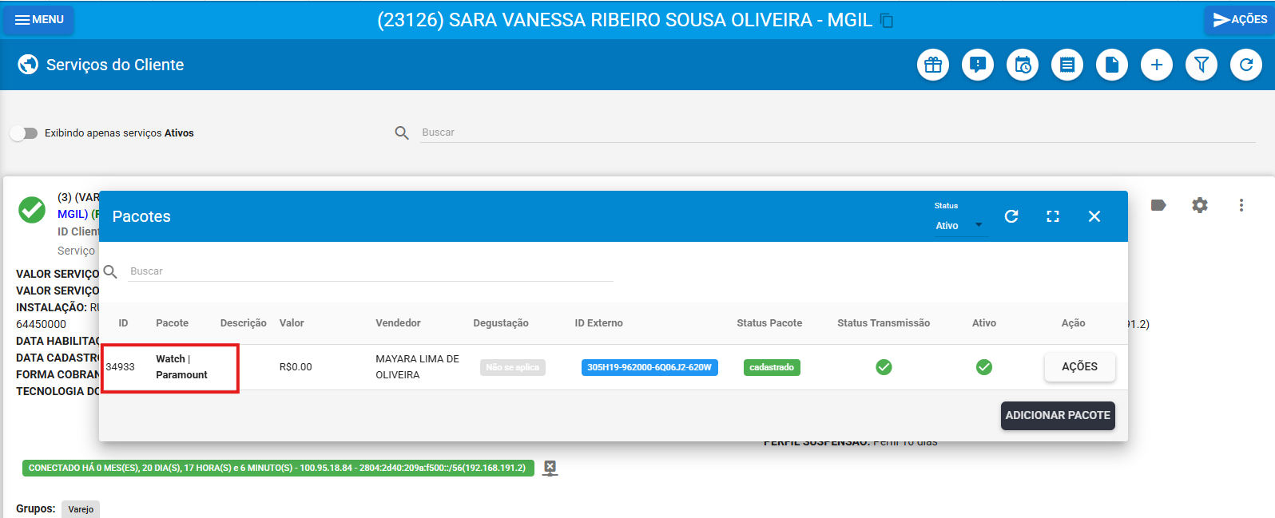Screen dimensions: 1275x518
Task: Add a new service with plus icon
Action: pos(1157,65)
